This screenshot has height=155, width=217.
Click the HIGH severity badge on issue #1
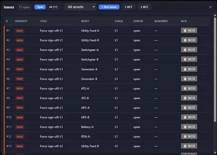point(20,31)
